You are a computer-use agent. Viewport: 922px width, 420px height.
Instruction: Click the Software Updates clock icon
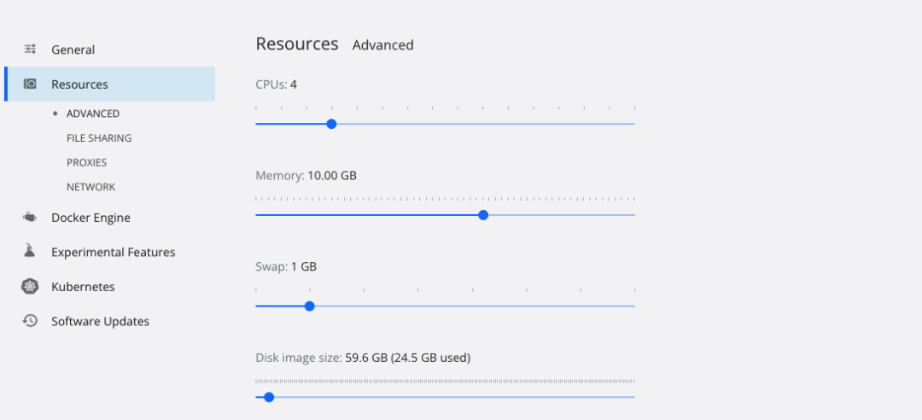click(x=30, y=321)
